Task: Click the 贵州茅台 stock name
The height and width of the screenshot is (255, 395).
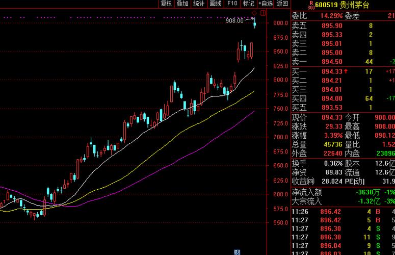Action: (355, 5)
